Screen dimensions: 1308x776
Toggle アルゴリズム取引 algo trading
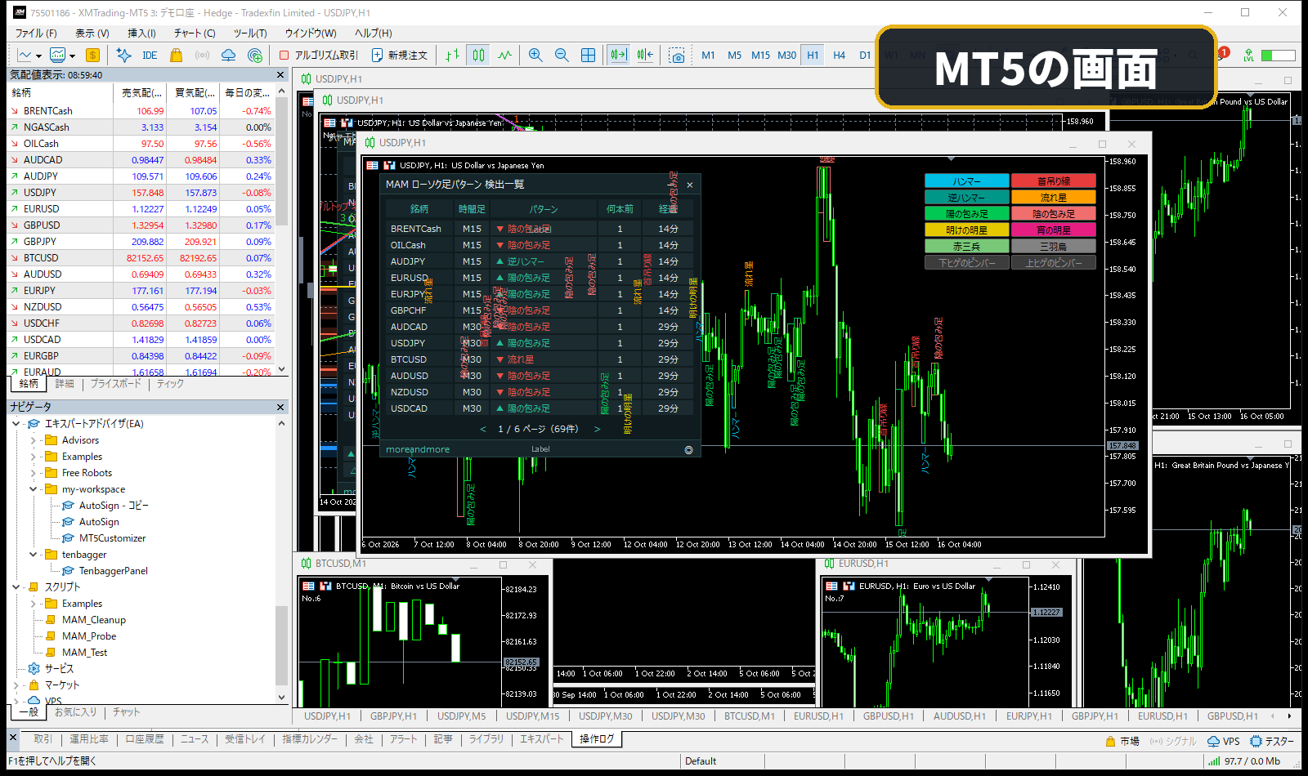coord(319,56)
